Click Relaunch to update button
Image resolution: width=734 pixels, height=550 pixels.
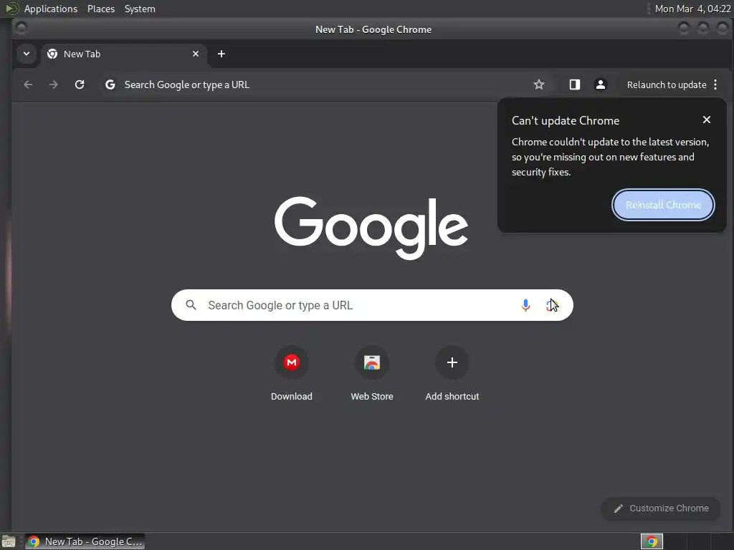click(666, 85)
